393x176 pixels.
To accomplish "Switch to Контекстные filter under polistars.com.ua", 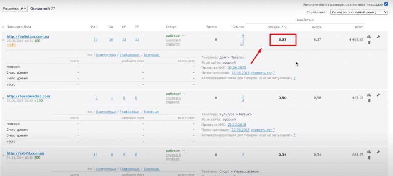I will click(x=106, y=55).
